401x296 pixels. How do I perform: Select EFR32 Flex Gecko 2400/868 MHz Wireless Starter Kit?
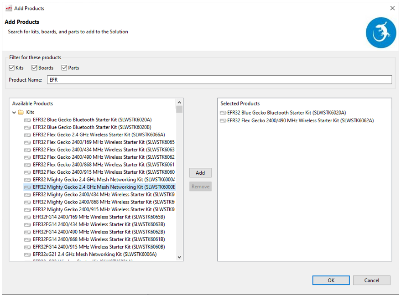104,165
